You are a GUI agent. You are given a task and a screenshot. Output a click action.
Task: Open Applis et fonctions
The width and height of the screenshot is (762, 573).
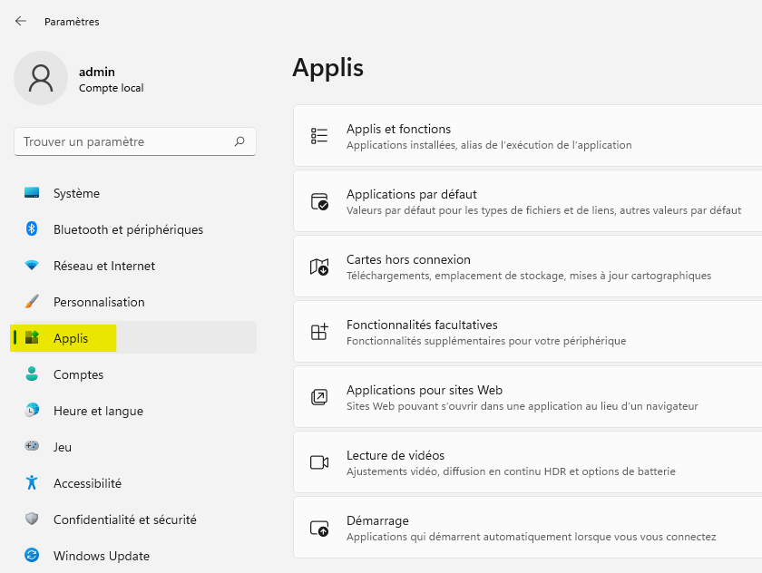point(398,129)
